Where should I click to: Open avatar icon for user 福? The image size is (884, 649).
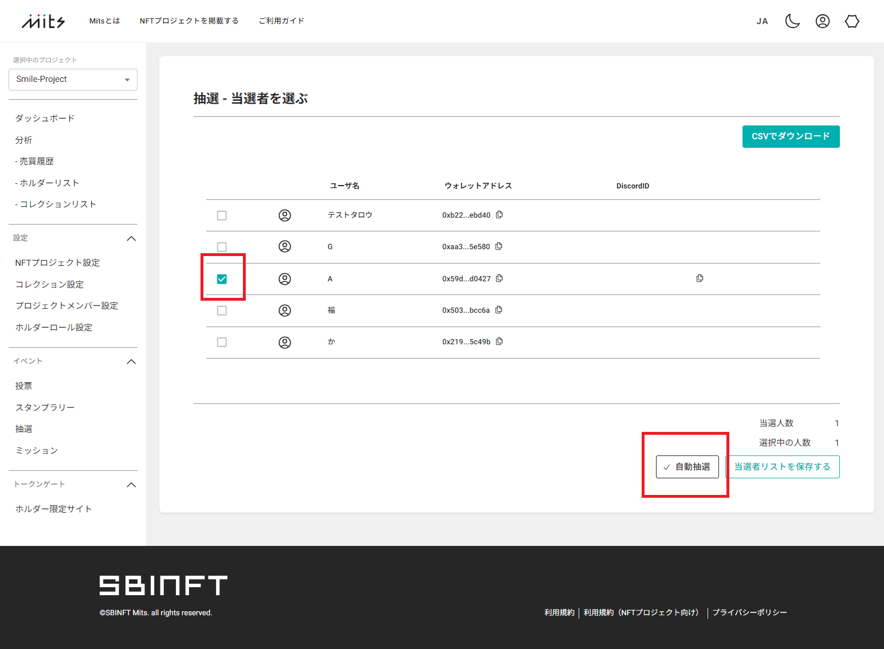285,310
